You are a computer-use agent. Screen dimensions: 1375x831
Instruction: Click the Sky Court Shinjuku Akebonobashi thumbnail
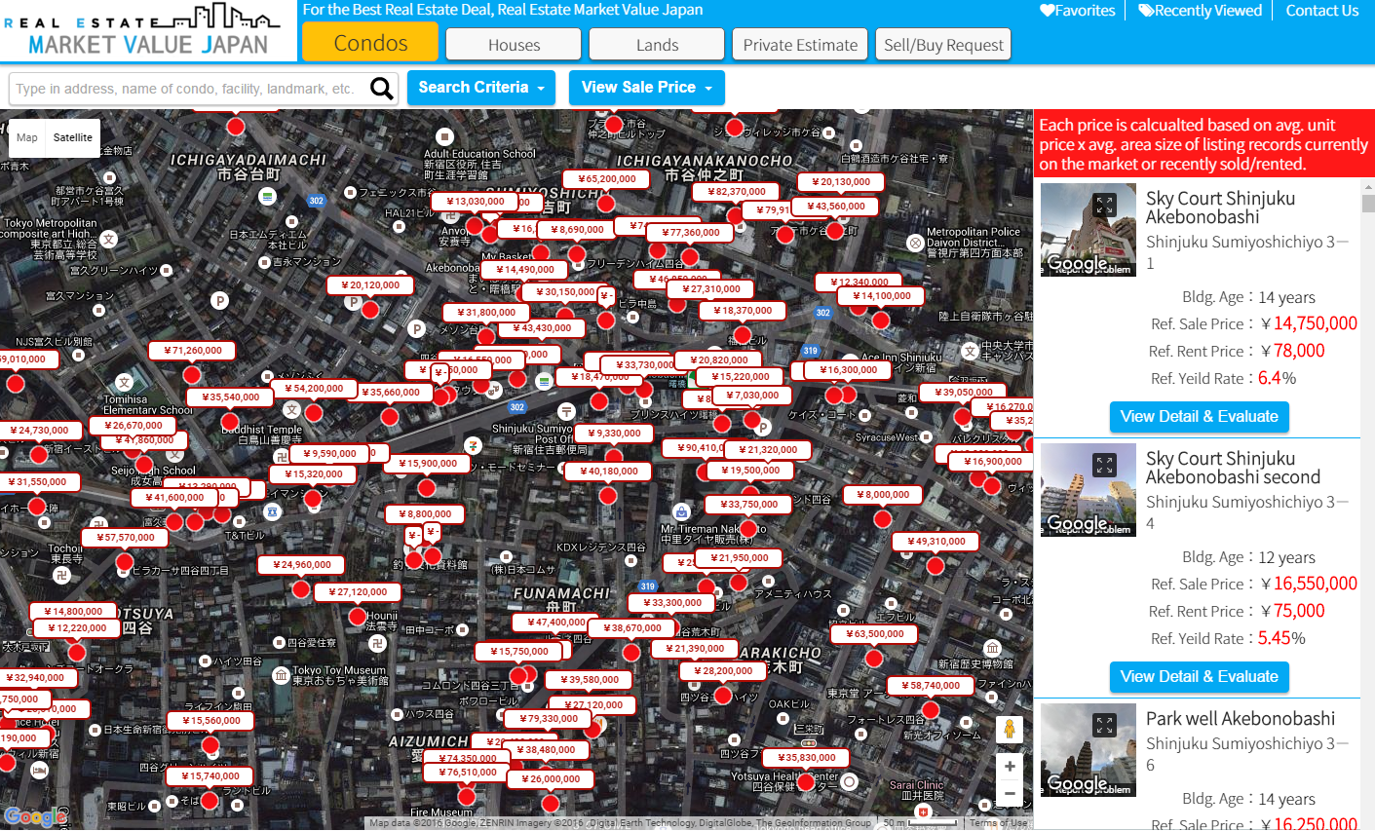(1089, 230)
